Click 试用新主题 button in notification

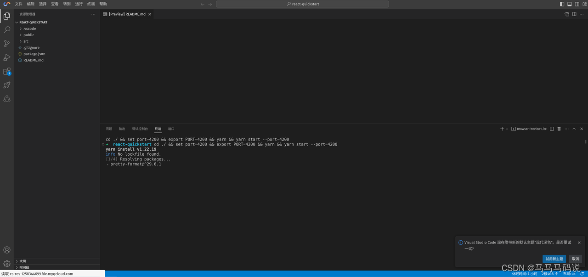coord(554,259)
